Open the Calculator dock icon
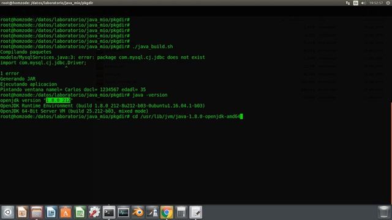 pyautogui.click(x=181, y=212)
